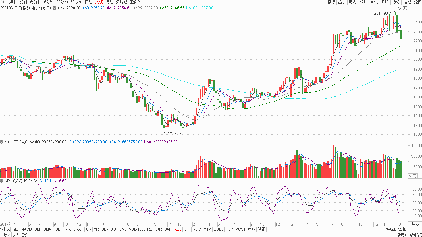Viewport: 422px width, 237px height.
Task: Open the 历史 history button
Action: [x=352, y=2]
